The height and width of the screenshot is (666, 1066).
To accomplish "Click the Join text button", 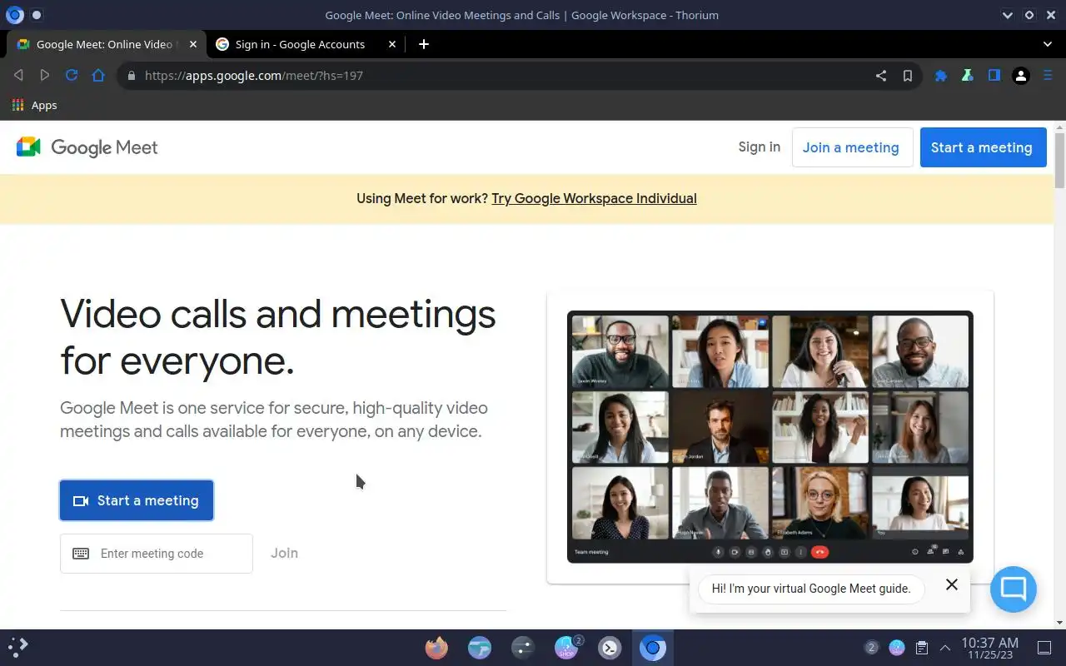I will (x=284, y=553).
